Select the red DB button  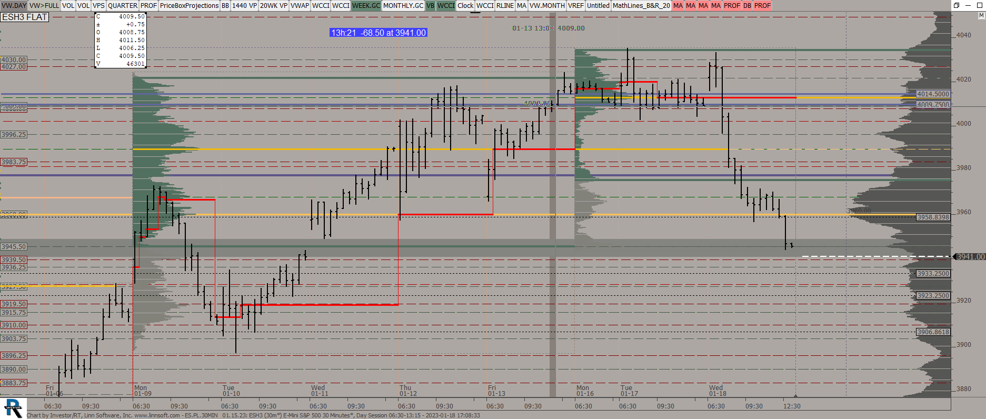(747, 6)
